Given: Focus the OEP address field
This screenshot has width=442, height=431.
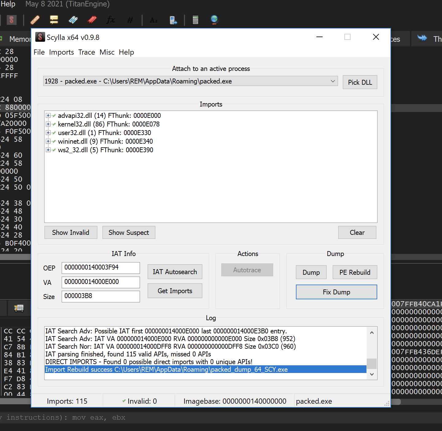Looking at the screenshot, I should [x=101, y=268].
